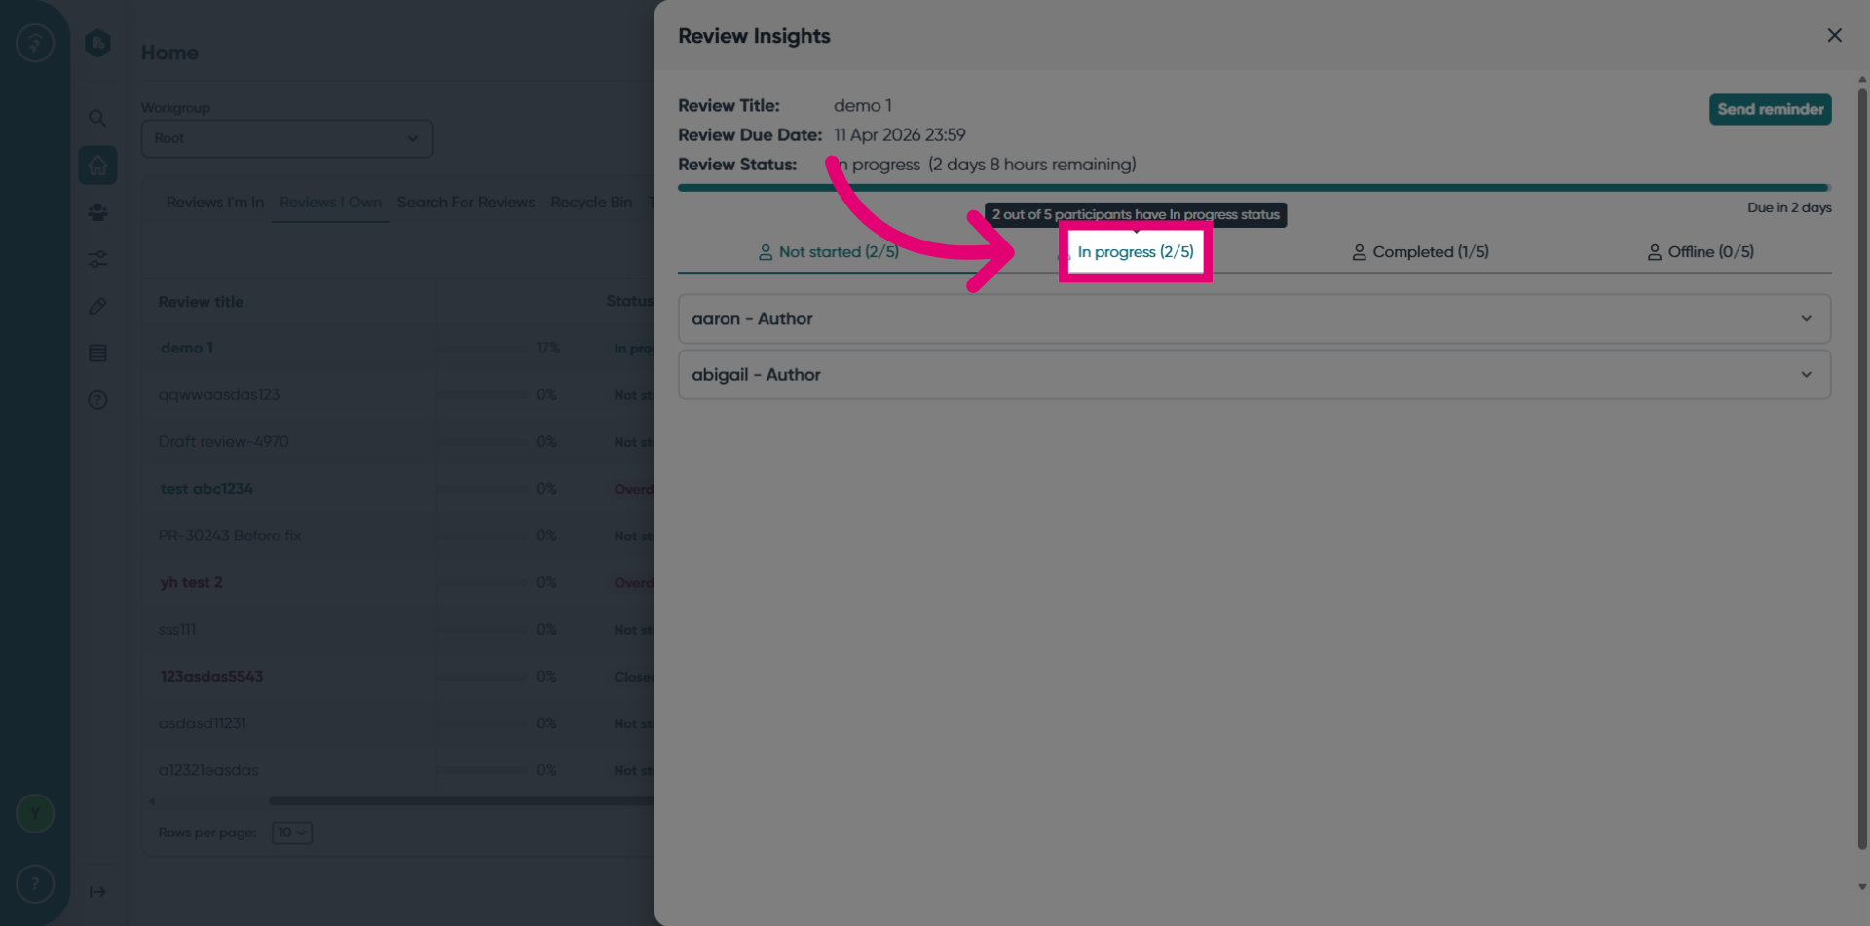Switch to Offline (0/5) tab

pos(1701,252)
